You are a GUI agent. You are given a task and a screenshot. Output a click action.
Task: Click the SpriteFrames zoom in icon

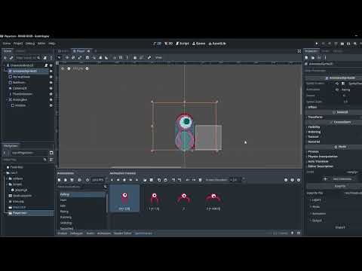(299, 180)
